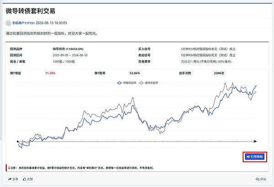Like the post with 点赞 button
This screenshot has width=274, height=187.
point(28,179)
